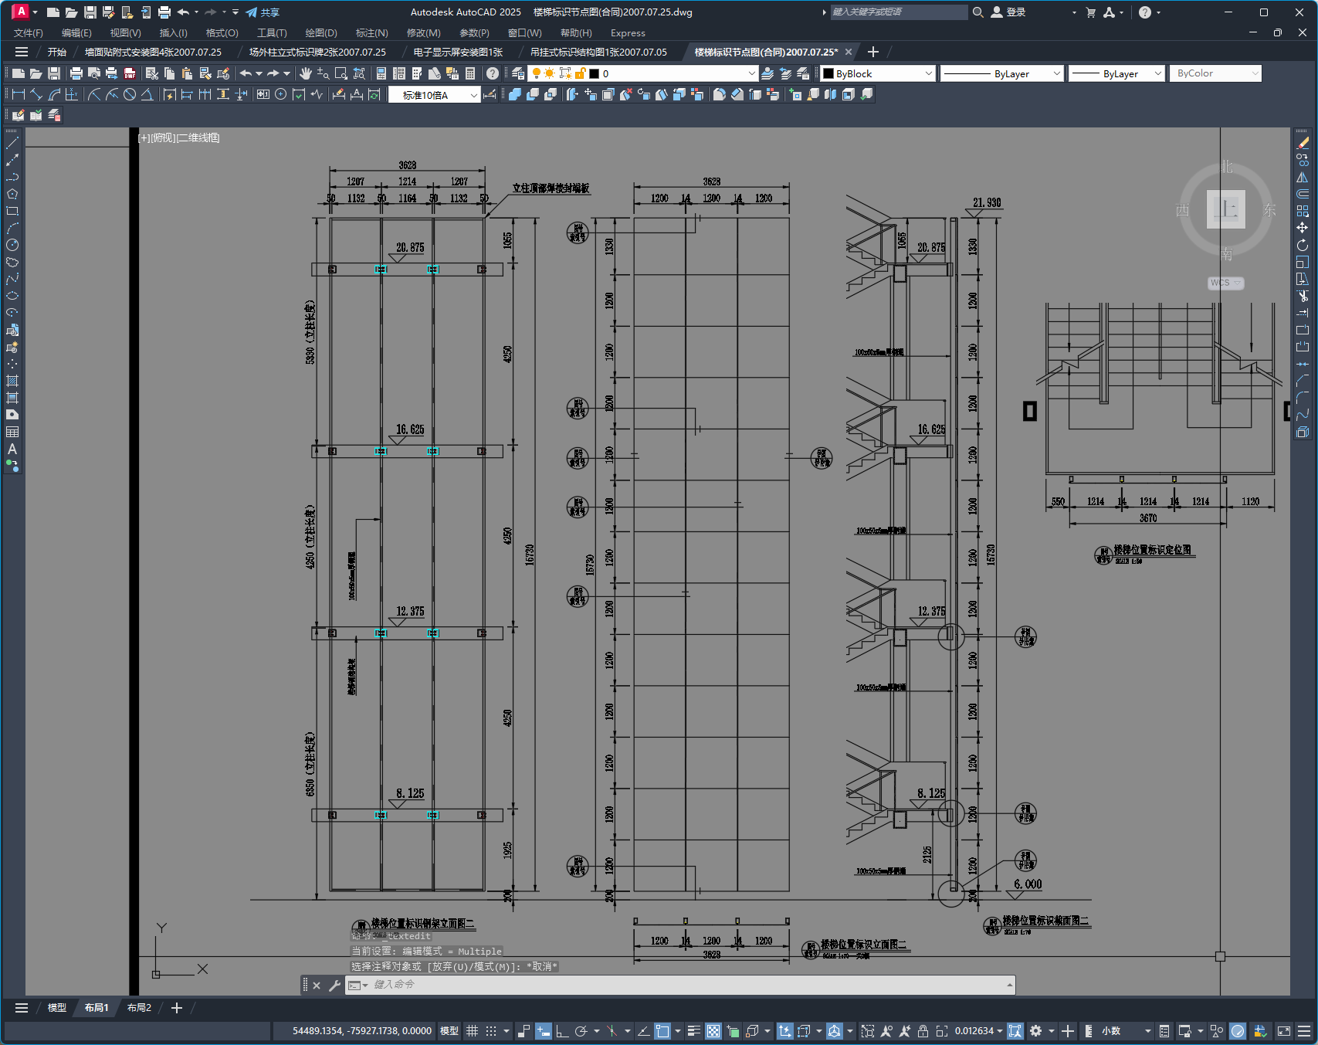The image size is (1318, 1045).
Task: Add a new layout with plus button
Action: (177, 1007)
